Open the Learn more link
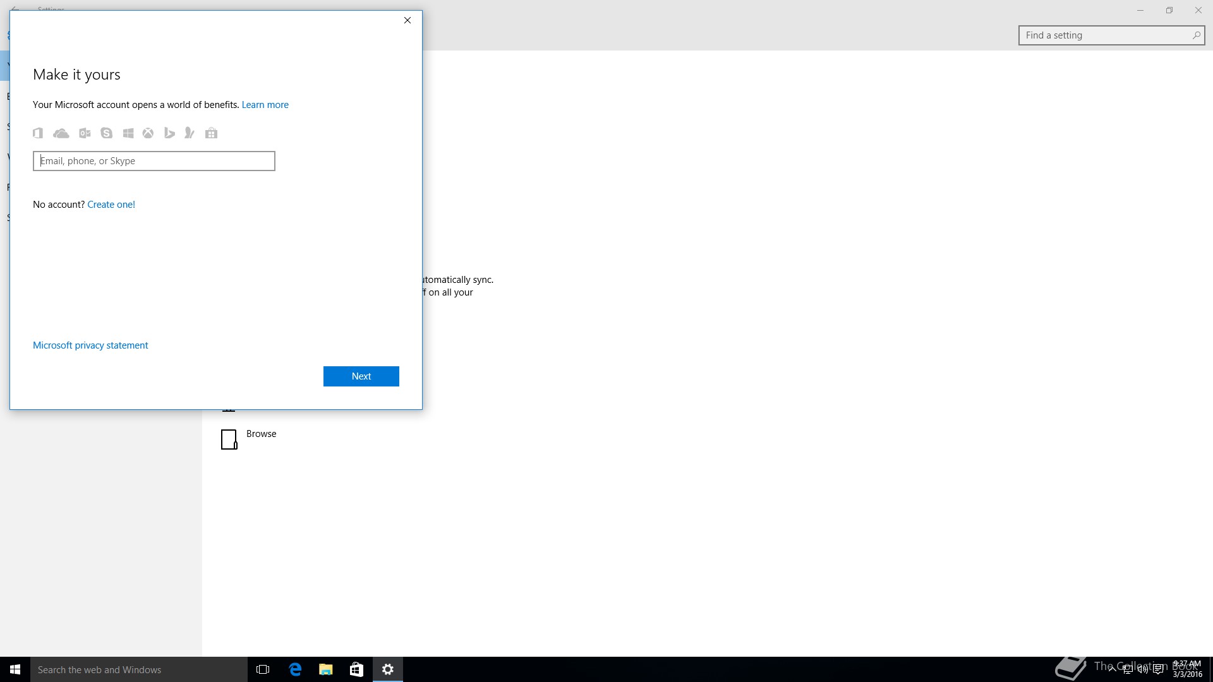 [265, 105]
